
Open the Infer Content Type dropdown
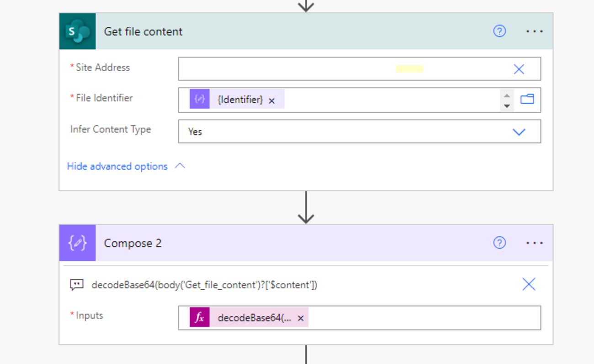point(519,131)
